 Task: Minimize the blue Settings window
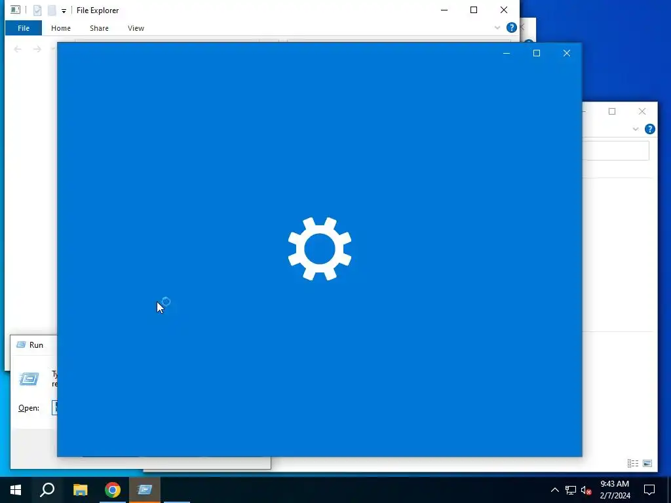[x=507, y=53]
